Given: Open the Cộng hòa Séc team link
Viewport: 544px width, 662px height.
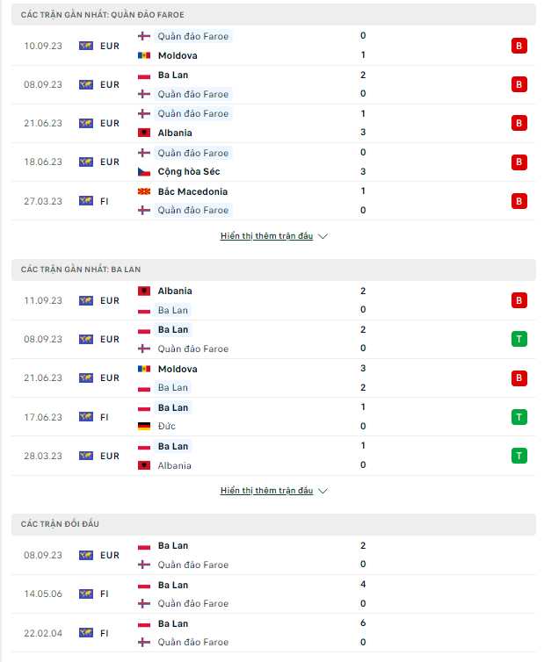Looking at the screenshot, I should (x=188, y=172).
